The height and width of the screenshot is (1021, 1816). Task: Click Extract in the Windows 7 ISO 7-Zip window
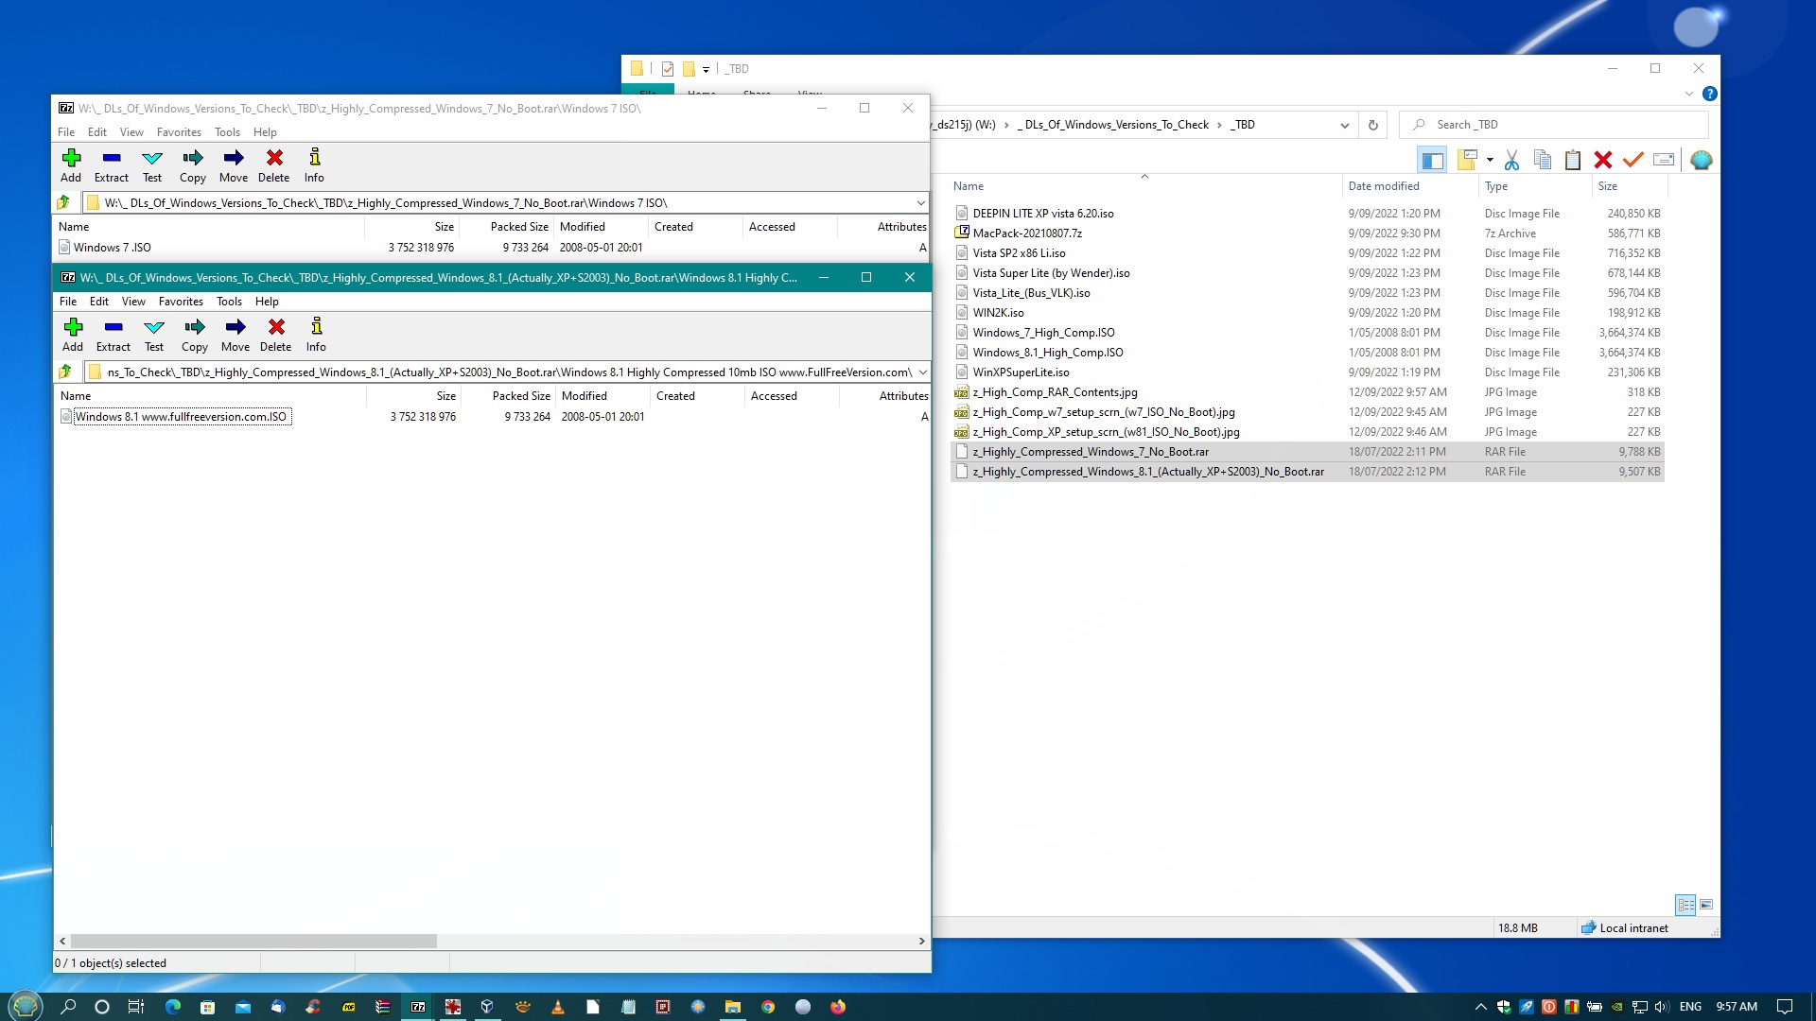[x=112, y=165]
